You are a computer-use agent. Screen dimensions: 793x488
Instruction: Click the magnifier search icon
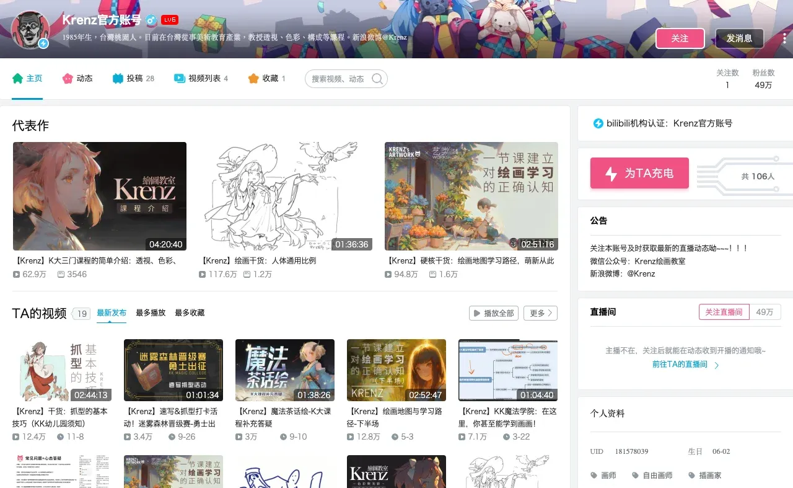[377, 79]
